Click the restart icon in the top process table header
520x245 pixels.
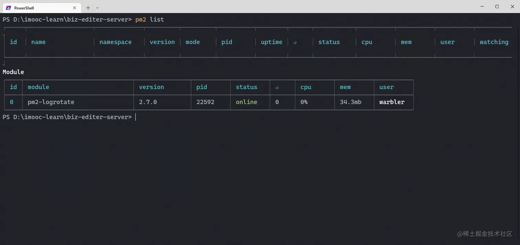point(295,42)
